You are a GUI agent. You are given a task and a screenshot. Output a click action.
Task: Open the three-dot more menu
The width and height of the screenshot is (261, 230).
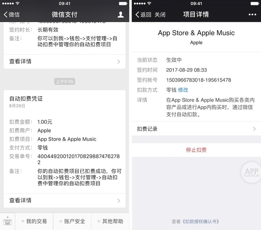(x=252, y=15)
